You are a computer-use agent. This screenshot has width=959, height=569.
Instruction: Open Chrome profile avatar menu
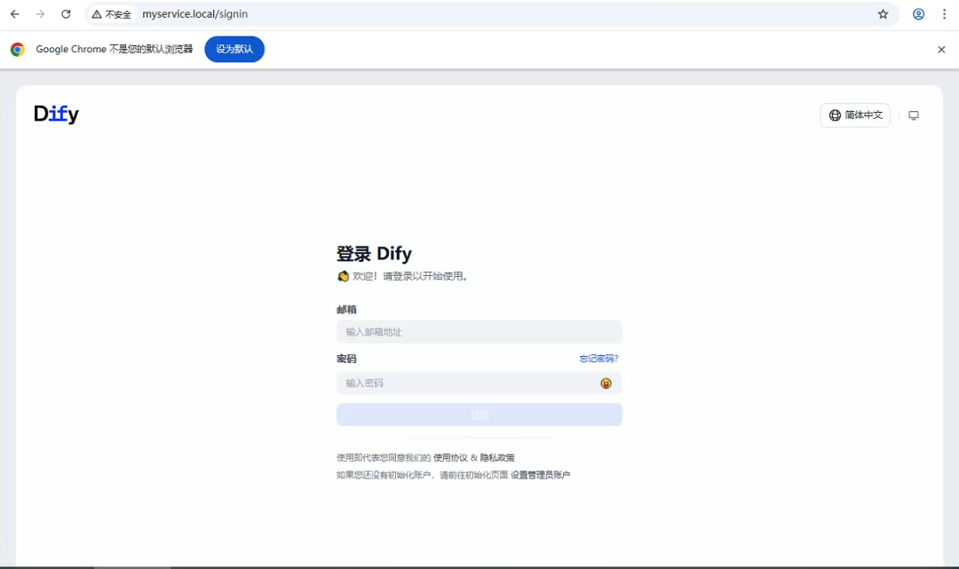918,14
